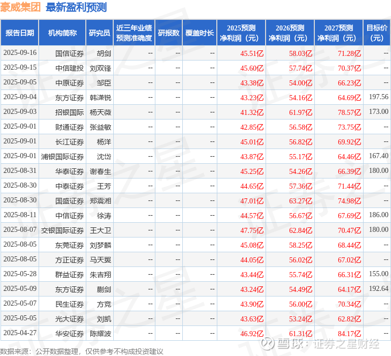Click the 研报数 column header
This screenshot has width=391, height=356.
click(169, 33)
